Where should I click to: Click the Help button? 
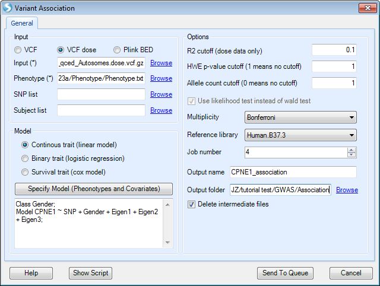click(31, 273)
